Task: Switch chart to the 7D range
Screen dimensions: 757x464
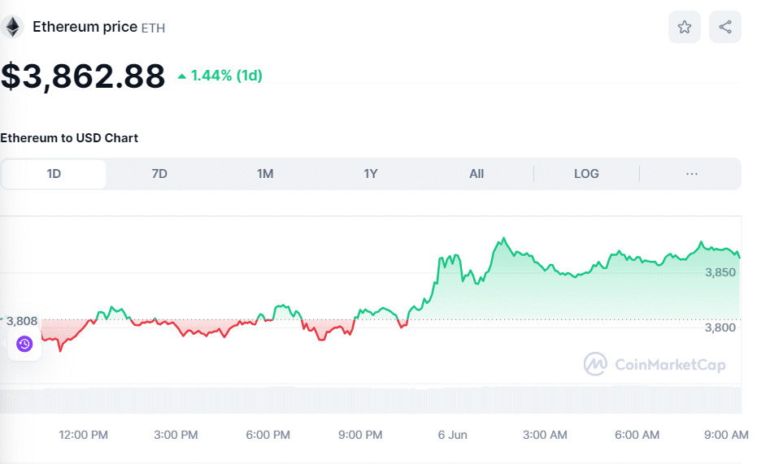Action: coord(159,174)
